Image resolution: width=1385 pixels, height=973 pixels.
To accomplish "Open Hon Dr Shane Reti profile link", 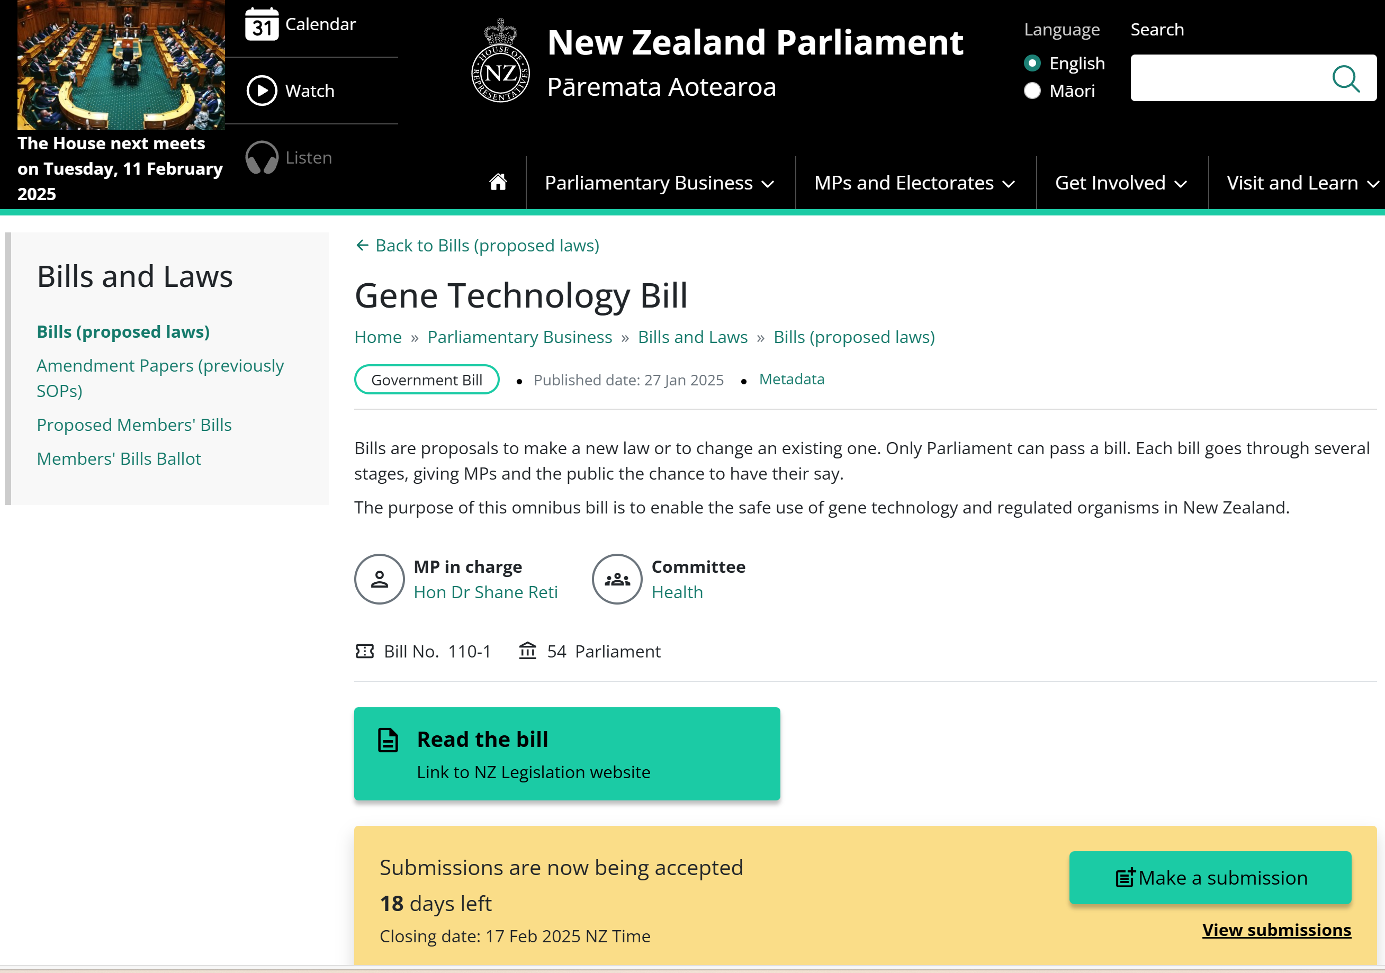I will point(485,592).
